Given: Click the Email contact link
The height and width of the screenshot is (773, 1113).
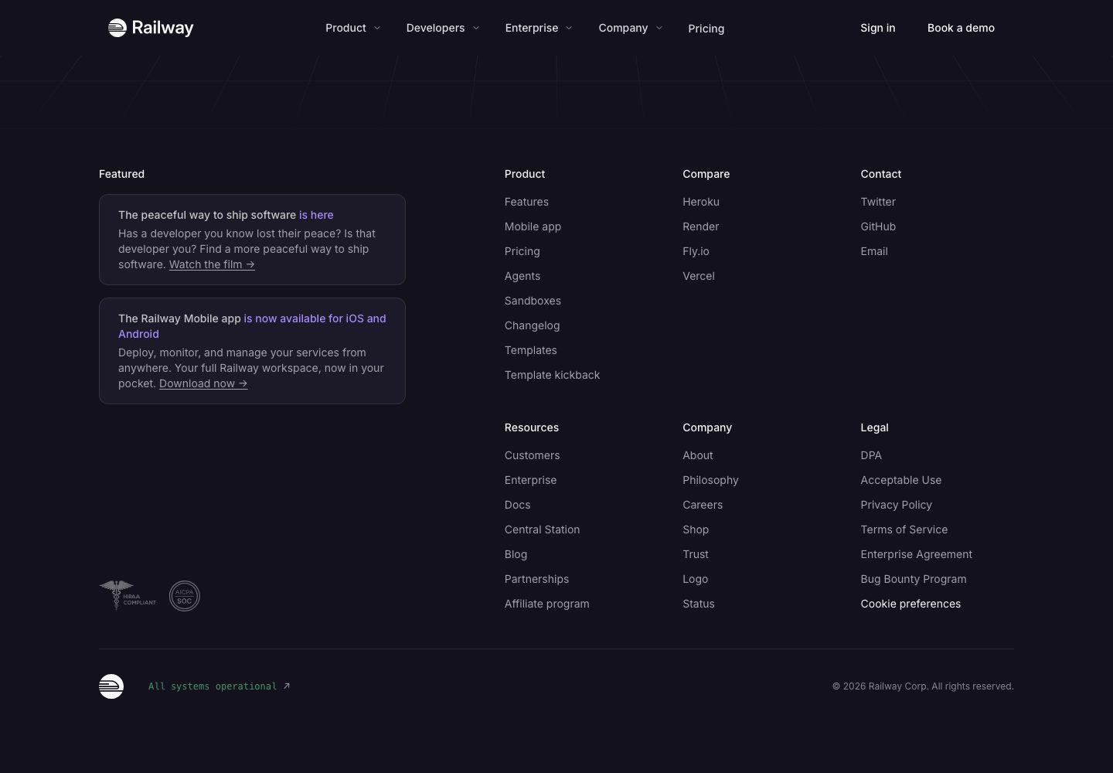Looking at the screenshot, I should 874,251.
